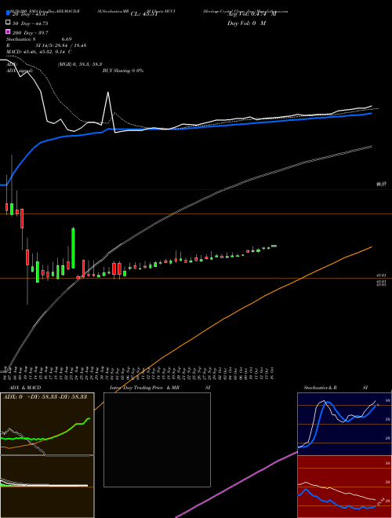Click the last green candle on the price chart
The width and height of the screenshot is (392, 518).
[x=274, y=246]
